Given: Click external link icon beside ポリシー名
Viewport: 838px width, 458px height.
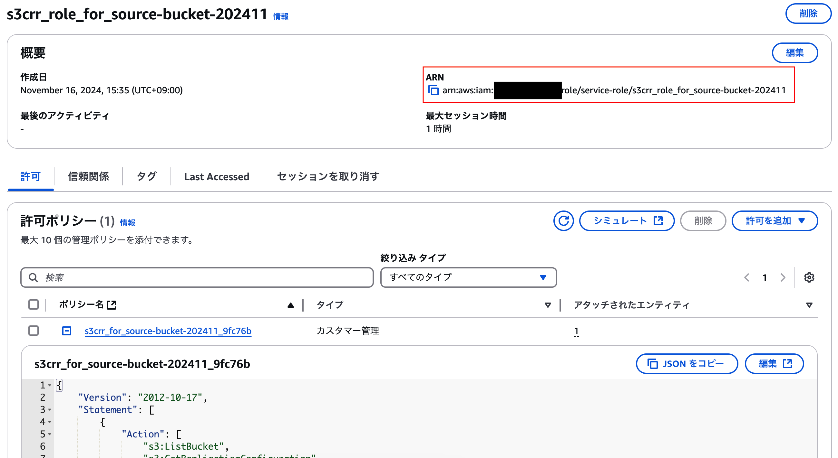Looking at the screenshot, I should pyautogui.click(x=112, y=305).
